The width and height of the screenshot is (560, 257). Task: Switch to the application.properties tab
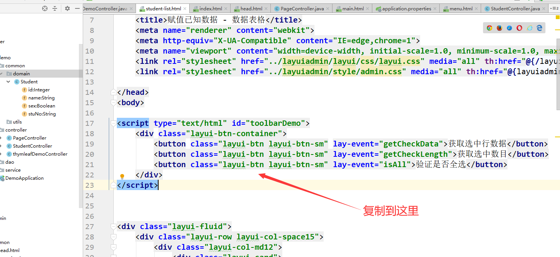pyautogui.click(x=406, y=9)
